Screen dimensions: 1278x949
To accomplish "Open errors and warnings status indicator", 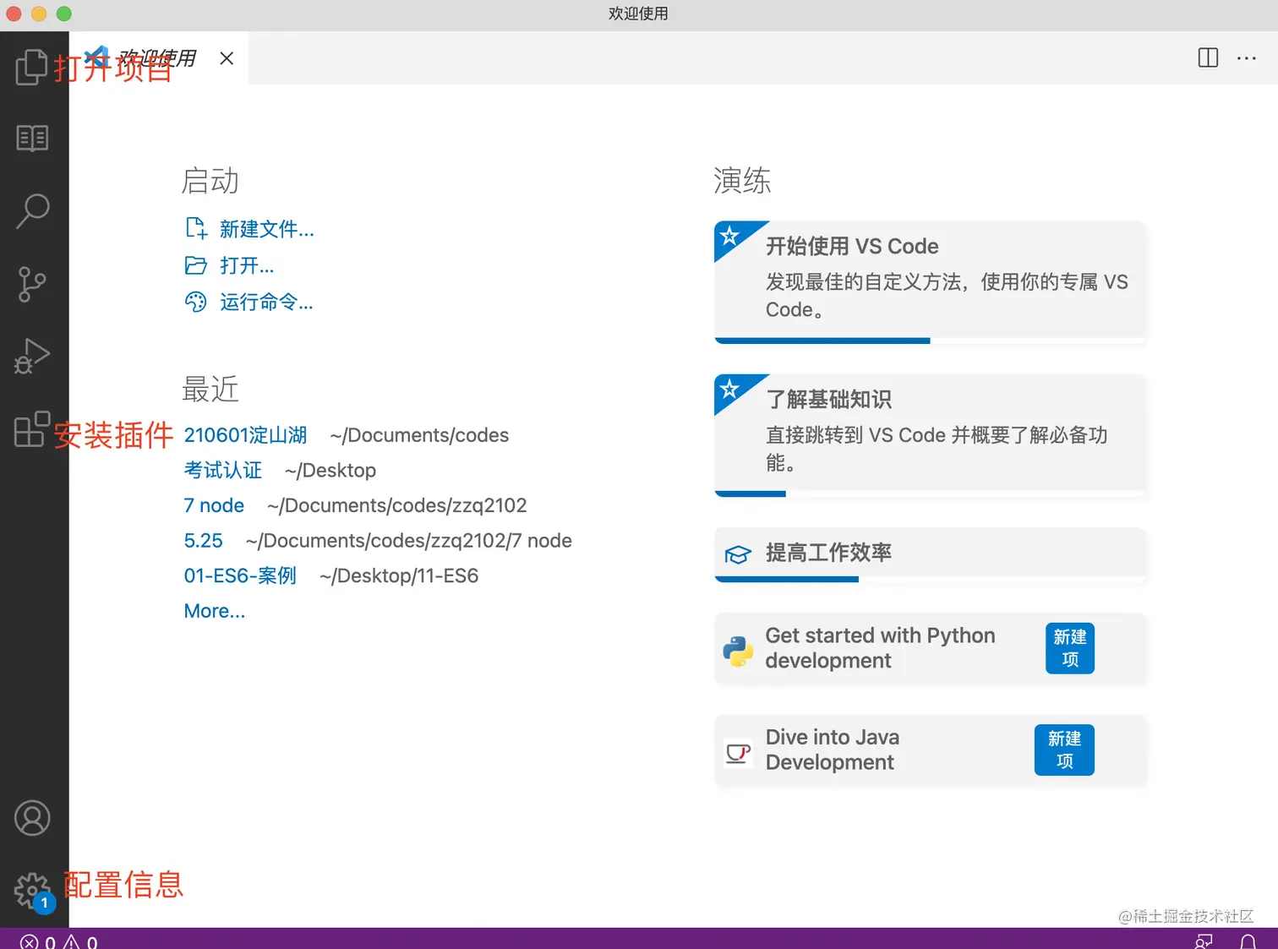I will click(58, 941).
